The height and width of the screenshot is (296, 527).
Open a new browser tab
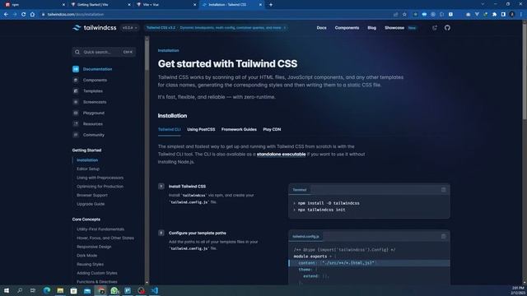coord(271,5)
